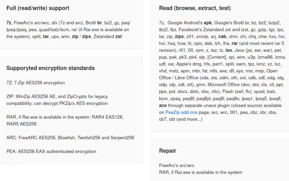Click the ZIP WinZip AES256 AE paragraph

click(57, 100)
